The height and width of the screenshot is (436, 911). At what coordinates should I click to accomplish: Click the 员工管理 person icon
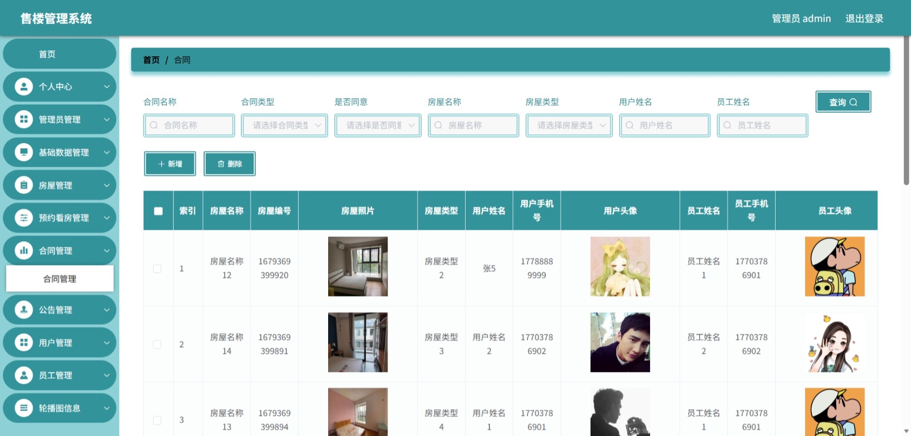coord(24,376)
